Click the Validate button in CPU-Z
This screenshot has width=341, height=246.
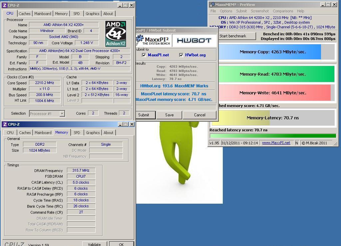(x=94, y=244)
